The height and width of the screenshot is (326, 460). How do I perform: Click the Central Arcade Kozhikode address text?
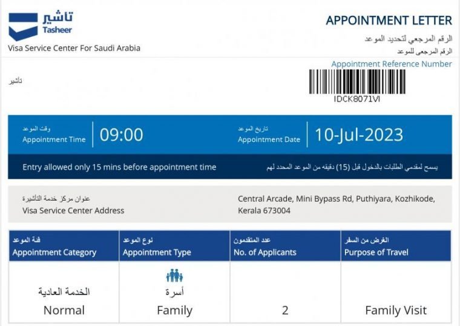(336, 204)
